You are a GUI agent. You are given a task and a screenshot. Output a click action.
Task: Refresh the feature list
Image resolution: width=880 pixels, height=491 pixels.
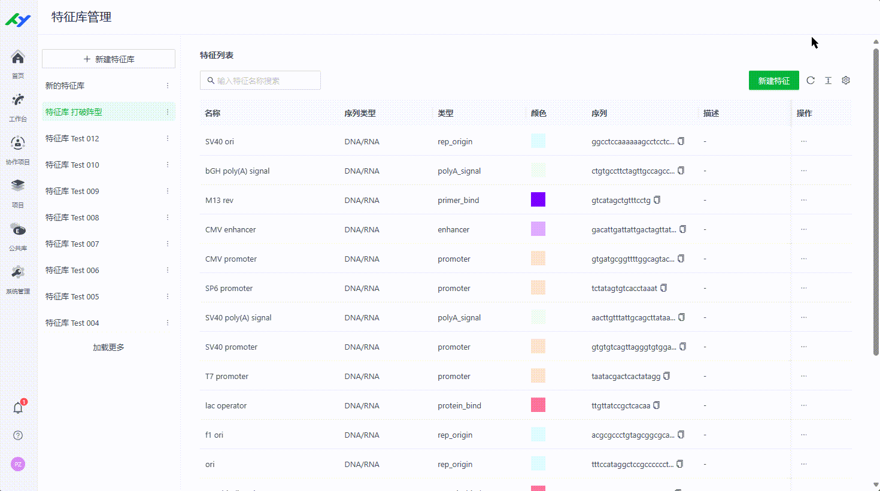tap(810, 80)
